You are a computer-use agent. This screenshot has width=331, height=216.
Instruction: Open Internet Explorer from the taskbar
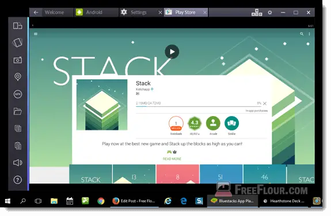168,201
